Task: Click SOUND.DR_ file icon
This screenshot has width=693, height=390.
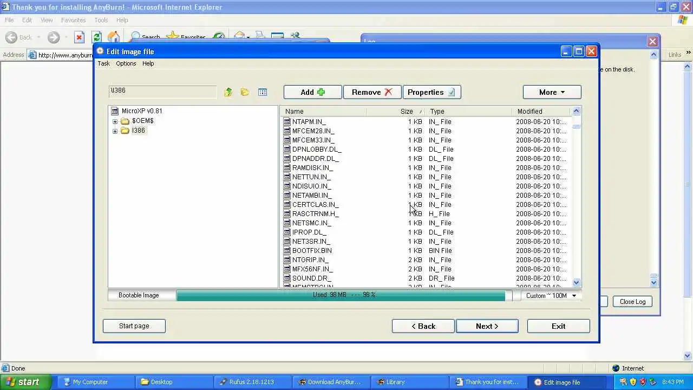Action: (287, 278)
